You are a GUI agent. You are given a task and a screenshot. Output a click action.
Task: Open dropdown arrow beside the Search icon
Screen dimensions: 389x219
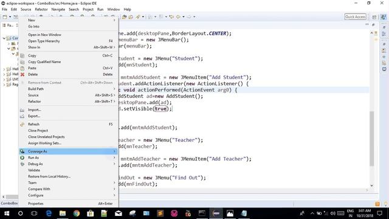(x=143, y=17)
